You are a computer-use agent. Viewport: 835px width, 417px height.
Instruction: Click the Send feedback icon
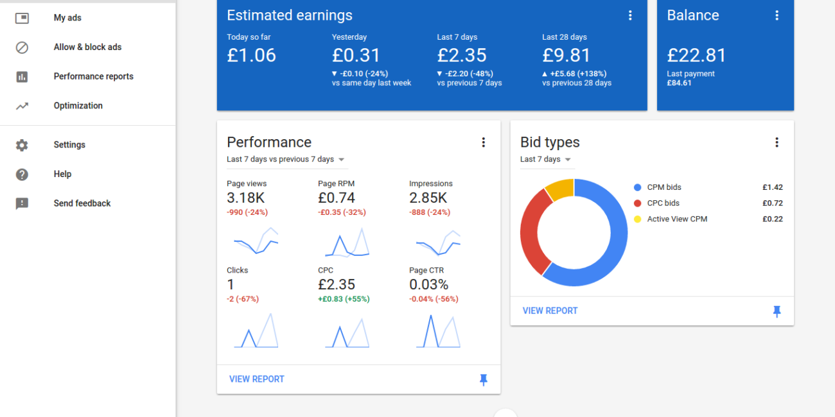pyautogui.click(x=22, y=204)
